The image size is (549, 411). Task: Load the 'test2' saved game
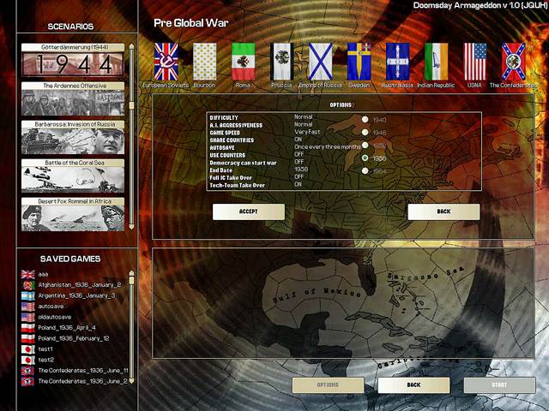click(x=46, y=360)
